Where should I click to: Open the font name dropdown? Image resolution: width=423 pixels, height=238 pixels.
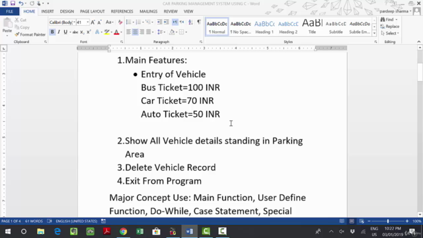point(75,22)
